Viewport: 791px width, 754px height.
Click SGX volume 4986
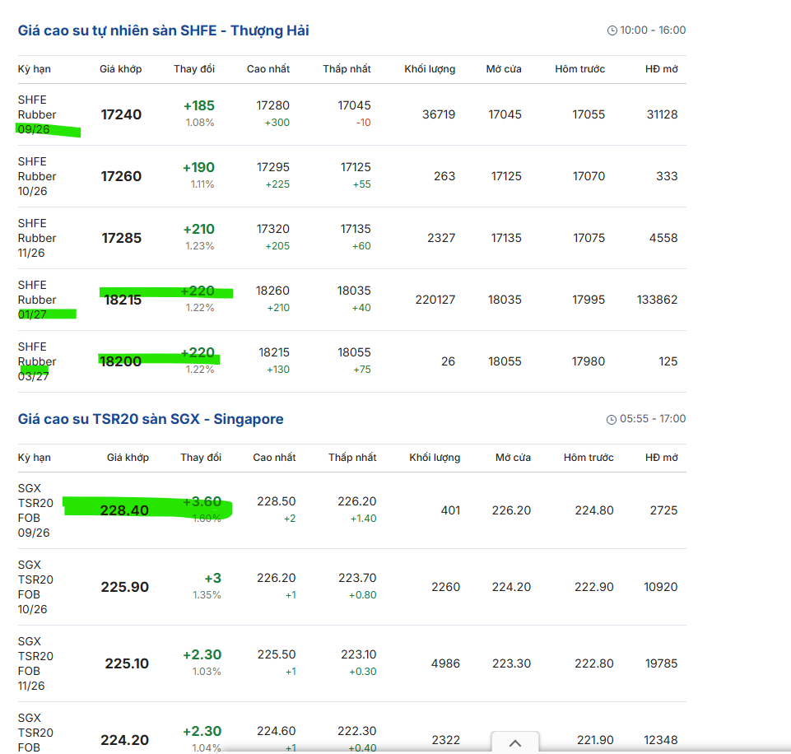(x=445, y=663)
